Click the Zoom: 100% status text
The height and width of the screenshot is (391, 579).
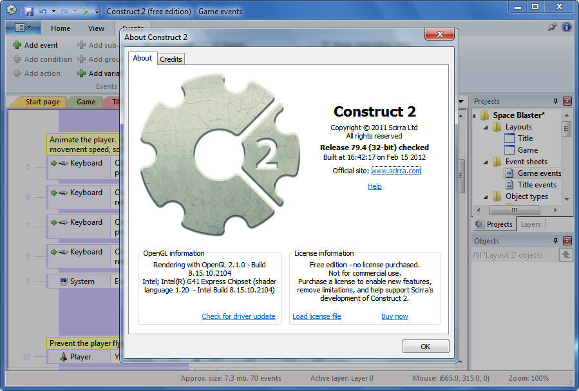click(528, 378)
